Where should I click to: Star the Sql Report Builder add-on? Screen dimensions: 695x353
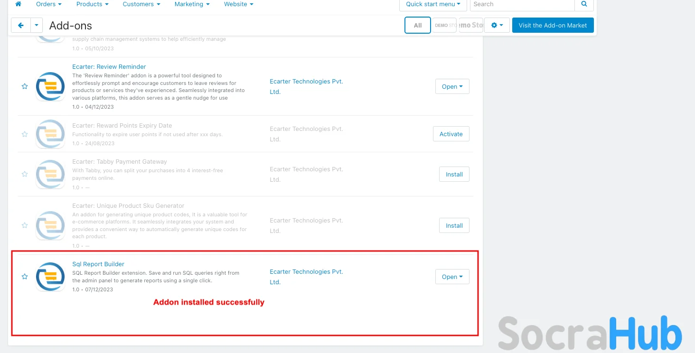25,277
